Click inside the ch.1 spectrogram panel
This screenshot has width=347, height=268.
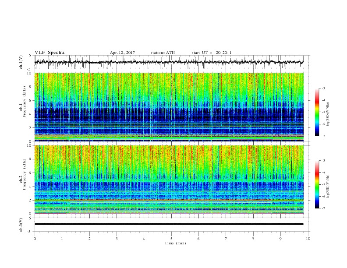[169, 107]
